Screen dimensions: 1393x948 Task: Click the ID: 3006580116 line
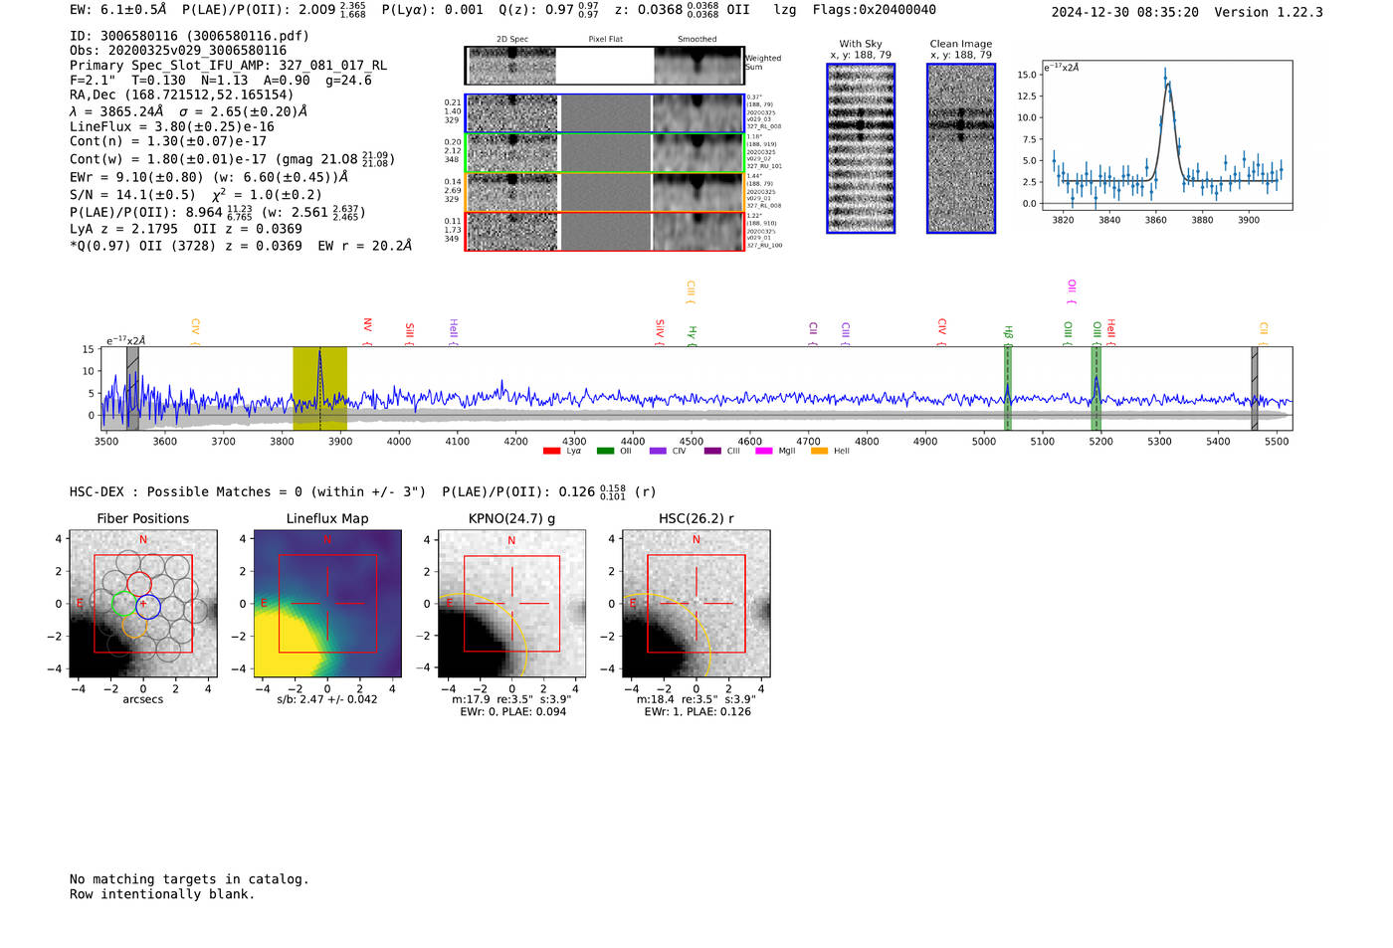(x=189, y=36)
